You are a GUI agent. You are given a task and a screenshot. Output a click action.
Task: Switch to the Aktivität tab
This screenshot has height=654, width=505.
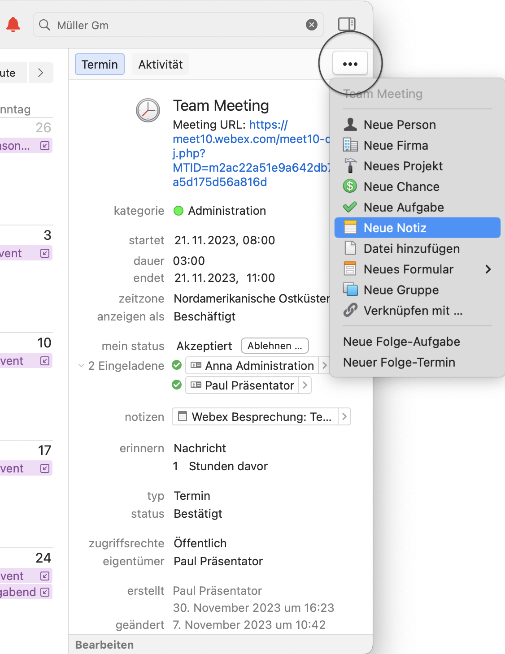161,65
